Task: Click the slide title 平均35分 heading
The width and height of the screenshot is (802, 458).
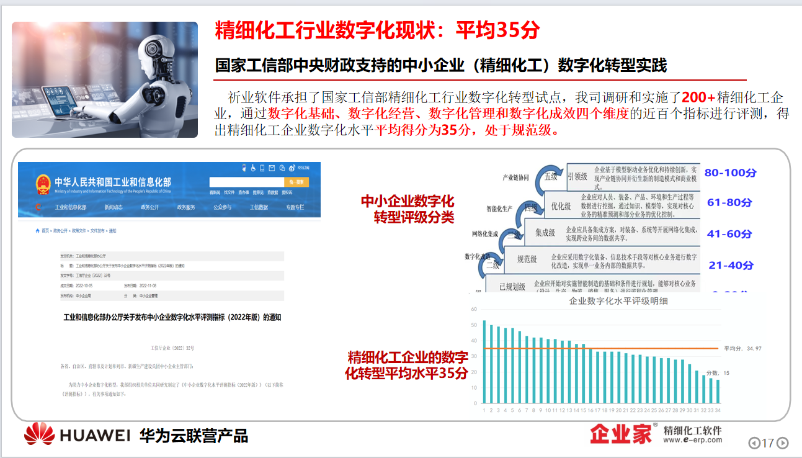Action: [x=377, y=30]
